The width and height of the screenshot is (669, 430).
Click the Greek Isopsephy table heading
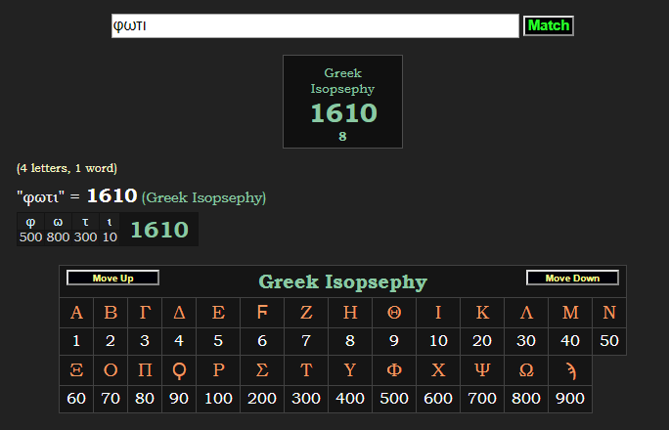tap(342, 282)
